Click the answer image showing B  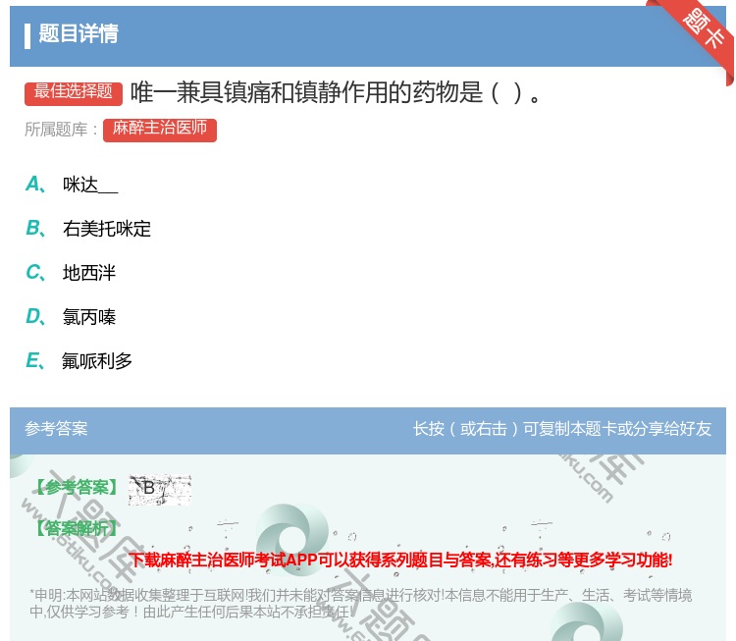click(160, 490)
